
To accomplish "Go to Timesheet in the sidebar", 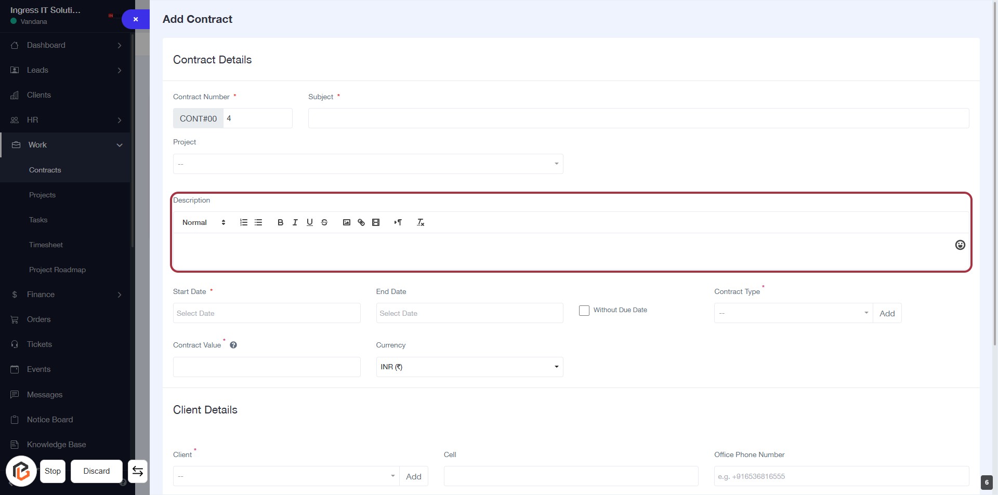I will pos(46,245).
